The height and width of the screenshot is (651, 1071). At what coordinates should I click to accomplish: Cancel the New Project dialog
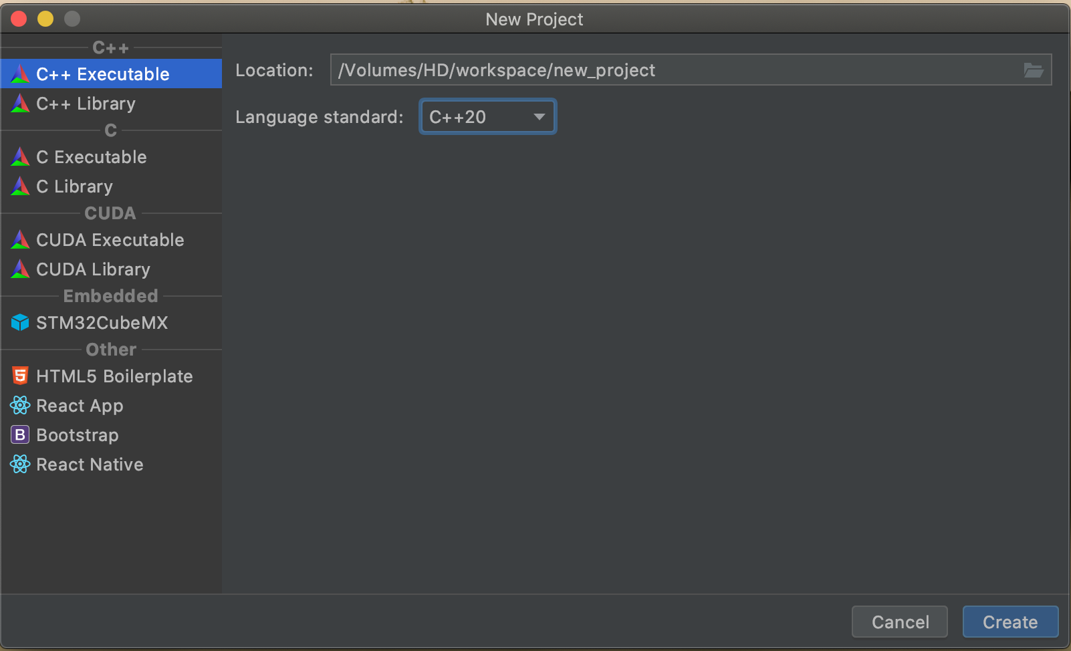click(x=899, y=622)
